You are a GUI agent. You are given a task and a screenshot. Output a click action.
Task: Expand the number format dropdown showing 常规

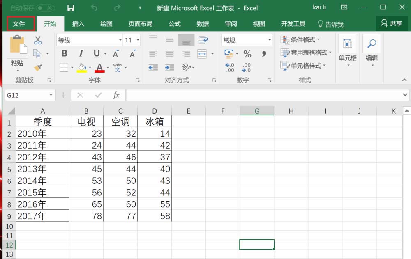270,40
